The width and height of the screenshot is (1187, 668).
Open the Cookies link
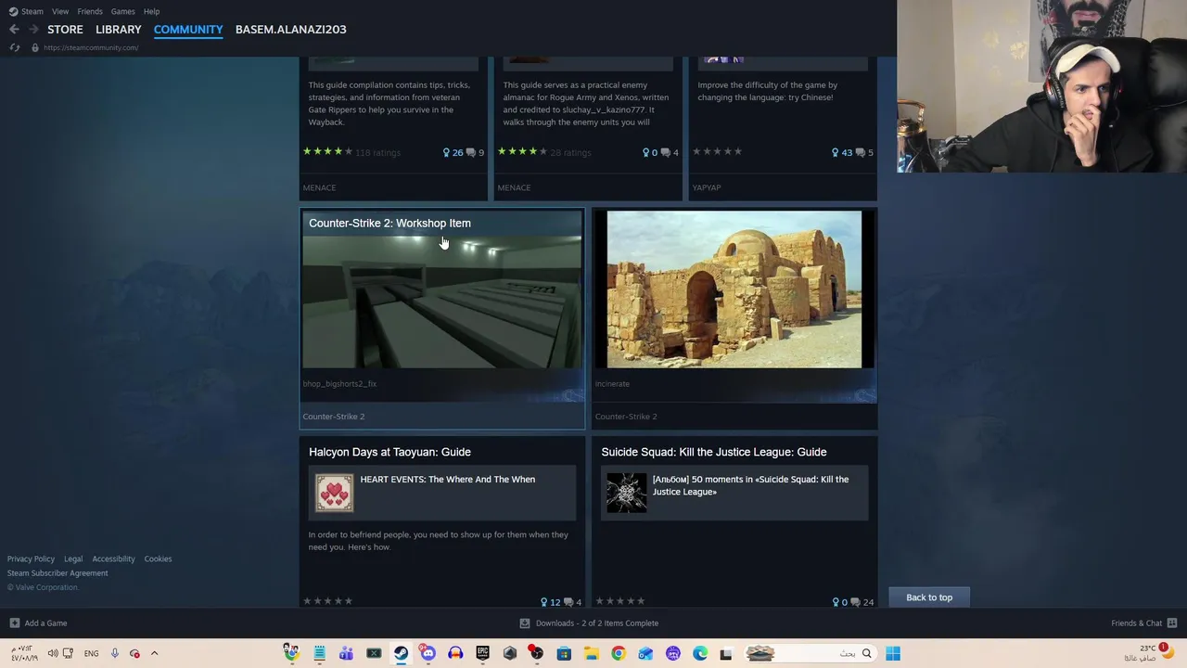point(158,559)
